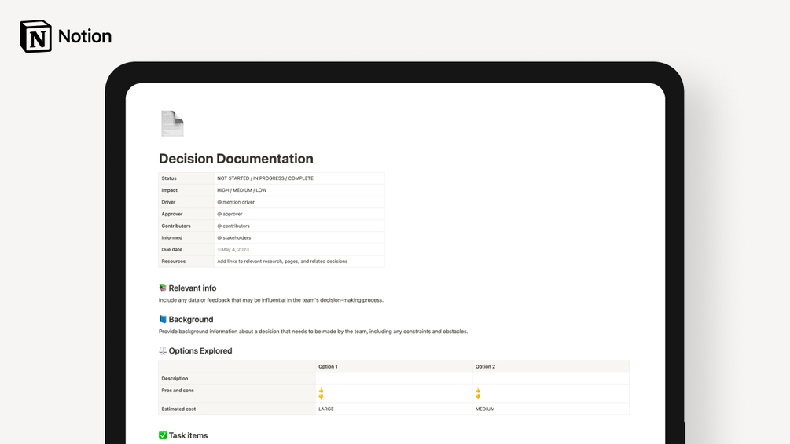Click the Add links to relevant research cell
790x444 pixels.
pos(299,262)
